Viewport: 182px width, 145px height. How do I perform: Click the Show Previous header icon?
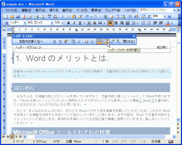tap(112, 41)
